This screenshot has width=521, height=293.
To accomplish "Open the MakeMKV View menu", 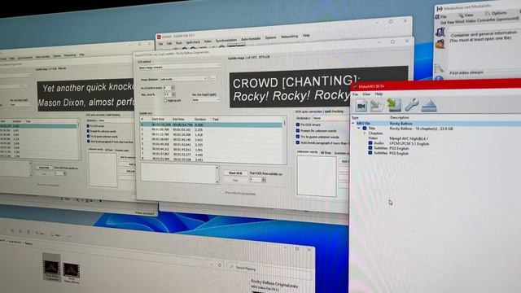I will coord(366,94).
